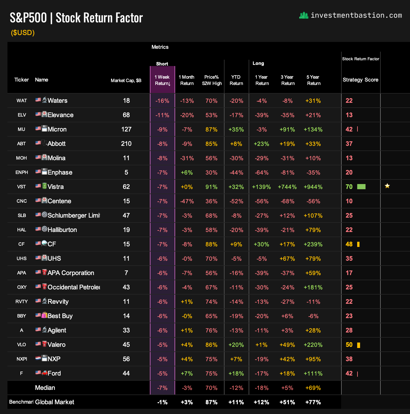Click the car icon beside Ford
This screenshot has height=414, width=410.
(x=45, y=373)
